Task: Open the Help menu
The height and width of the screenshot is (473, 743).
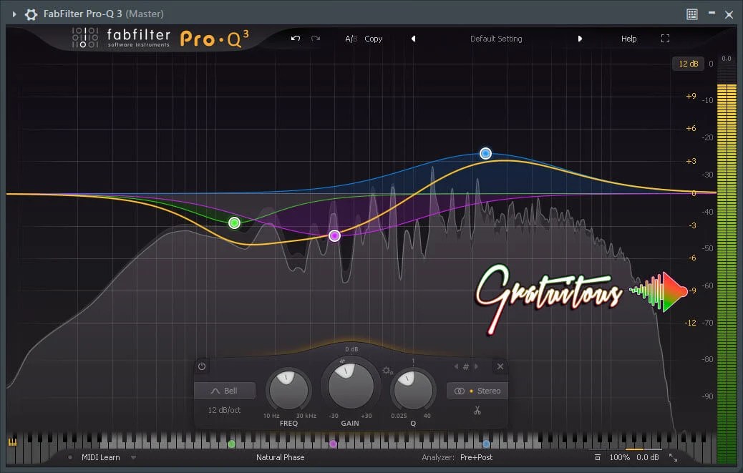Action: coord(628,39)
